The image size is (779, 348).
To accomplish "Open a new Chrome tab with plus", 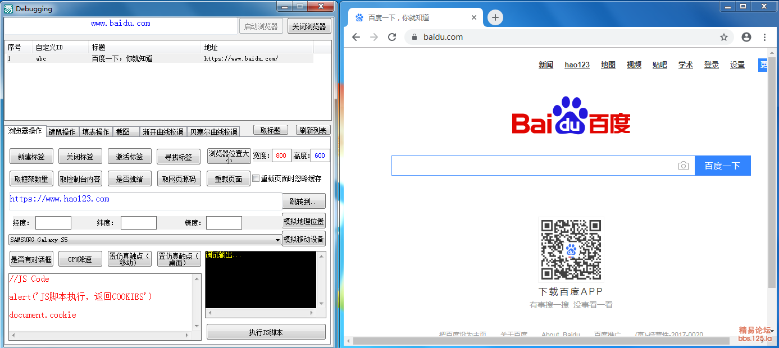I will 495,17.
